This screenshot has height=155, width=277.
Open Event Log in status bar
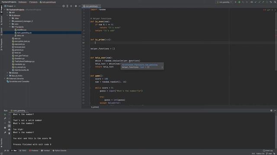click(x=267, y=151)
